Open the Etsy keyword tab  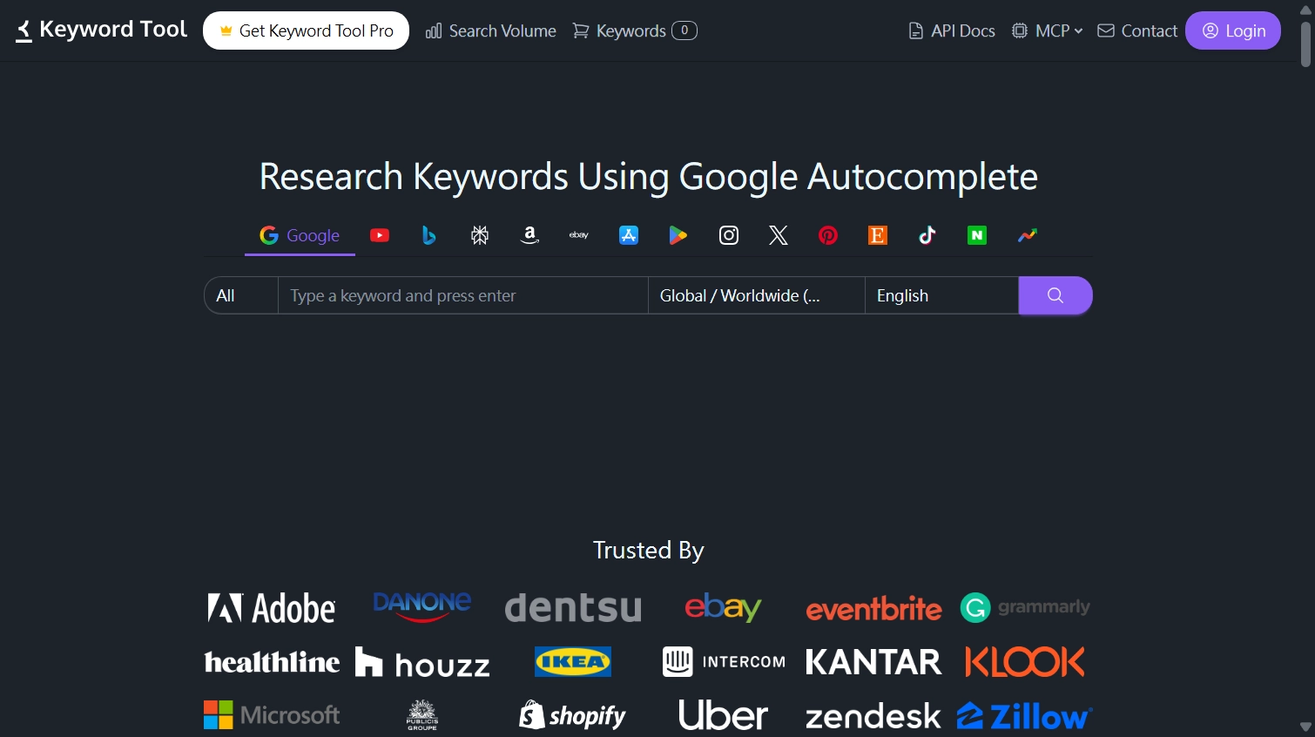(x=878, y=235)
